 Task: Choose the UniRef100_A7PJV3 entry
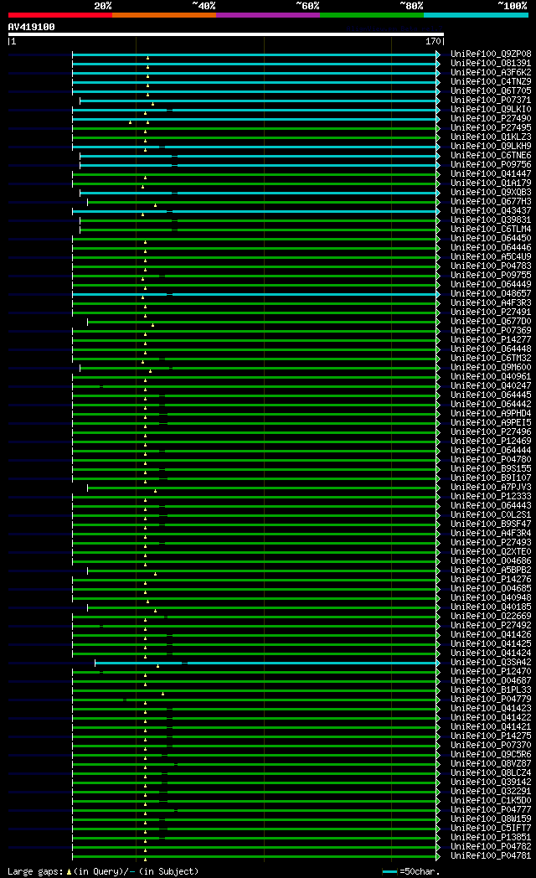(x=492, y=487)
